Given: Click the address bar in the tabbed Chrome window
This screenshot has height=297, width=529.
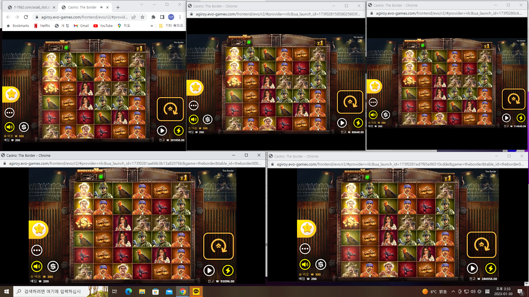Looking at the screenshot, I should 84,17.
